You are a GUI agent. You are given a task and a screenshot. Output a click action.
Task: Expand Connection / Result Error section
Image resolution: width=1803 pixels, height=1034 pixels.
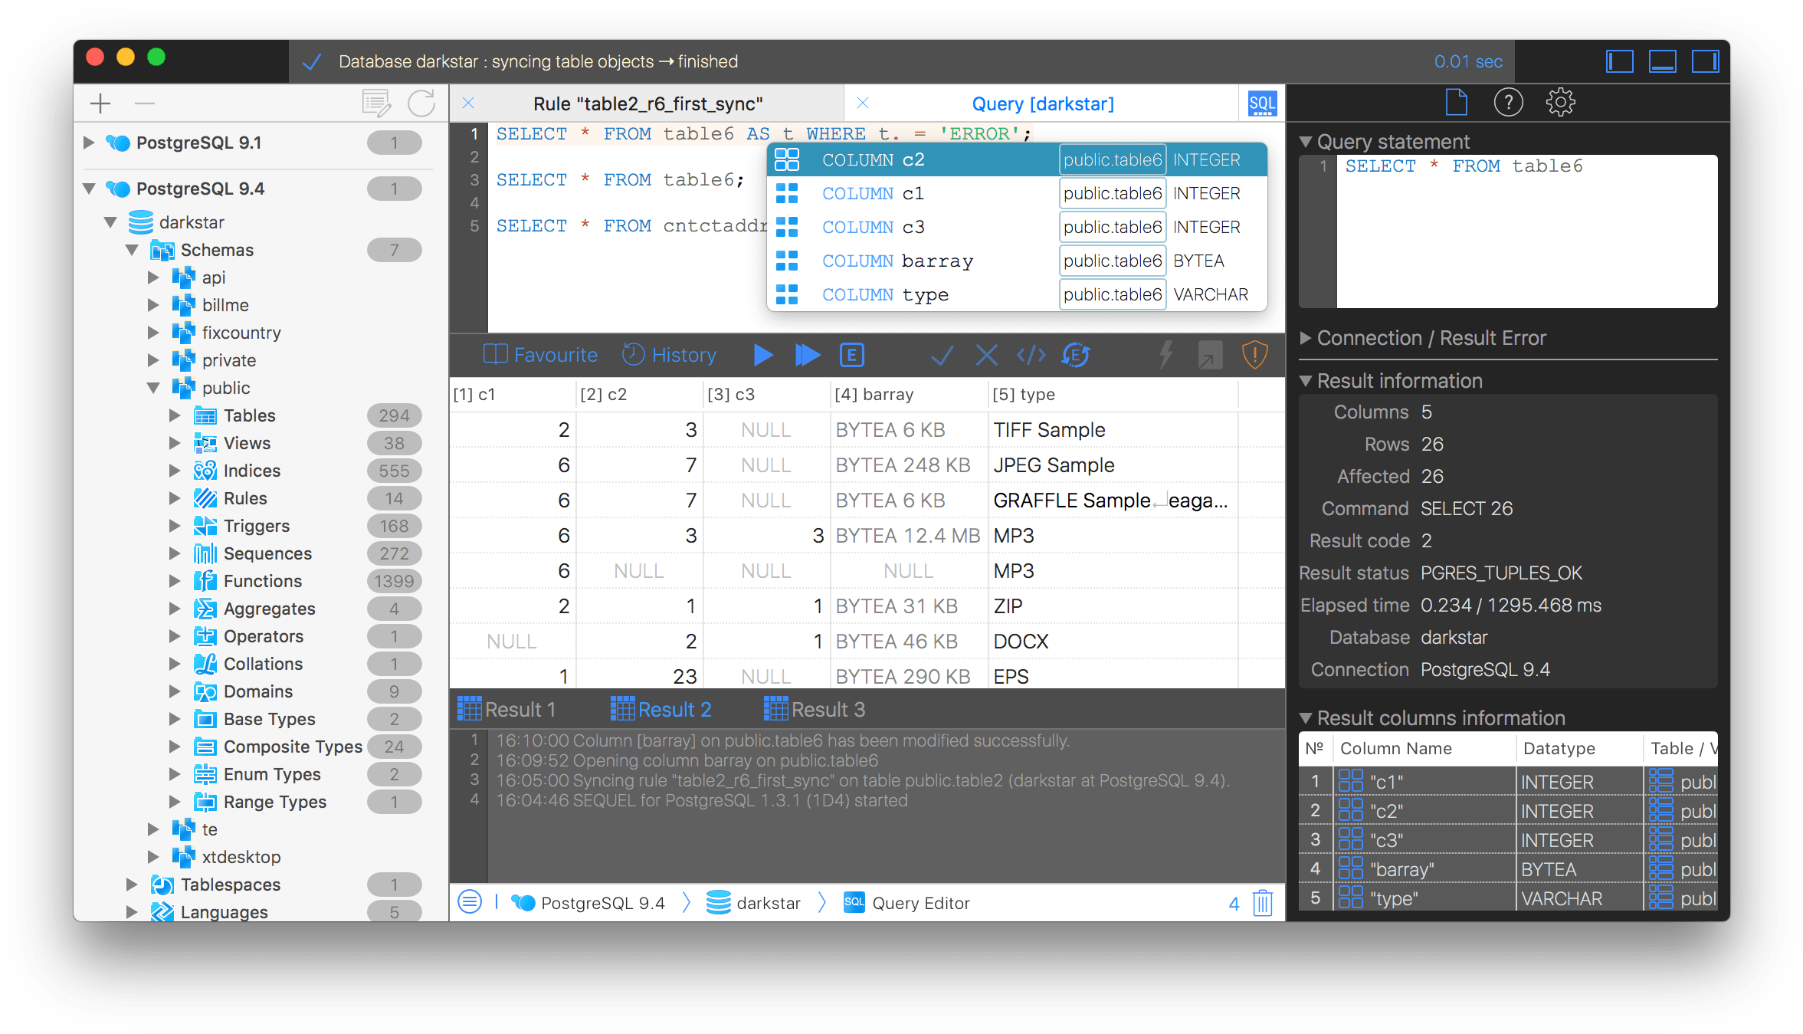coord(1306,338)
